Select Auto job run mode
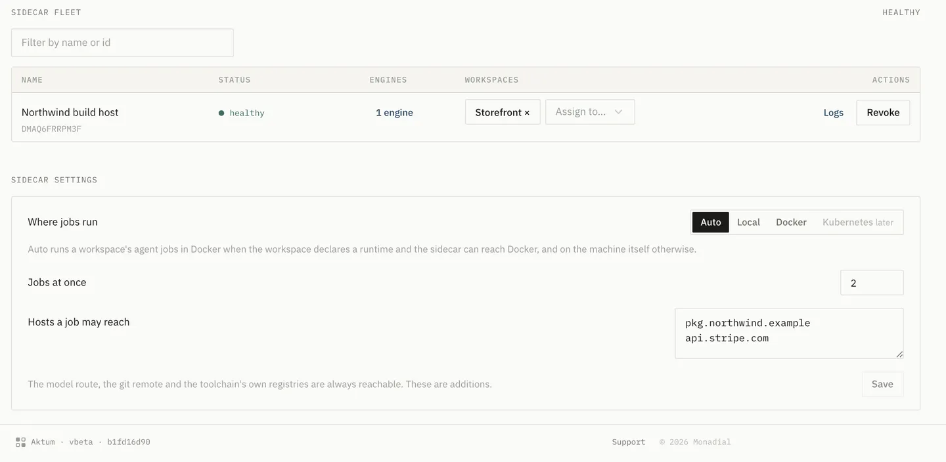This screenshot has width=946, height=462. coord(711,222)
